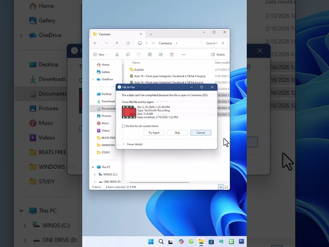Switch to large thumbnails view in status bar

pyautogui.click(x=226, y=187)
